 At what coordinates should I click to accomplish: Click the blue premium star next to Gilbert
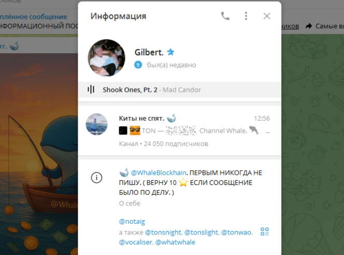coord(171,52)
